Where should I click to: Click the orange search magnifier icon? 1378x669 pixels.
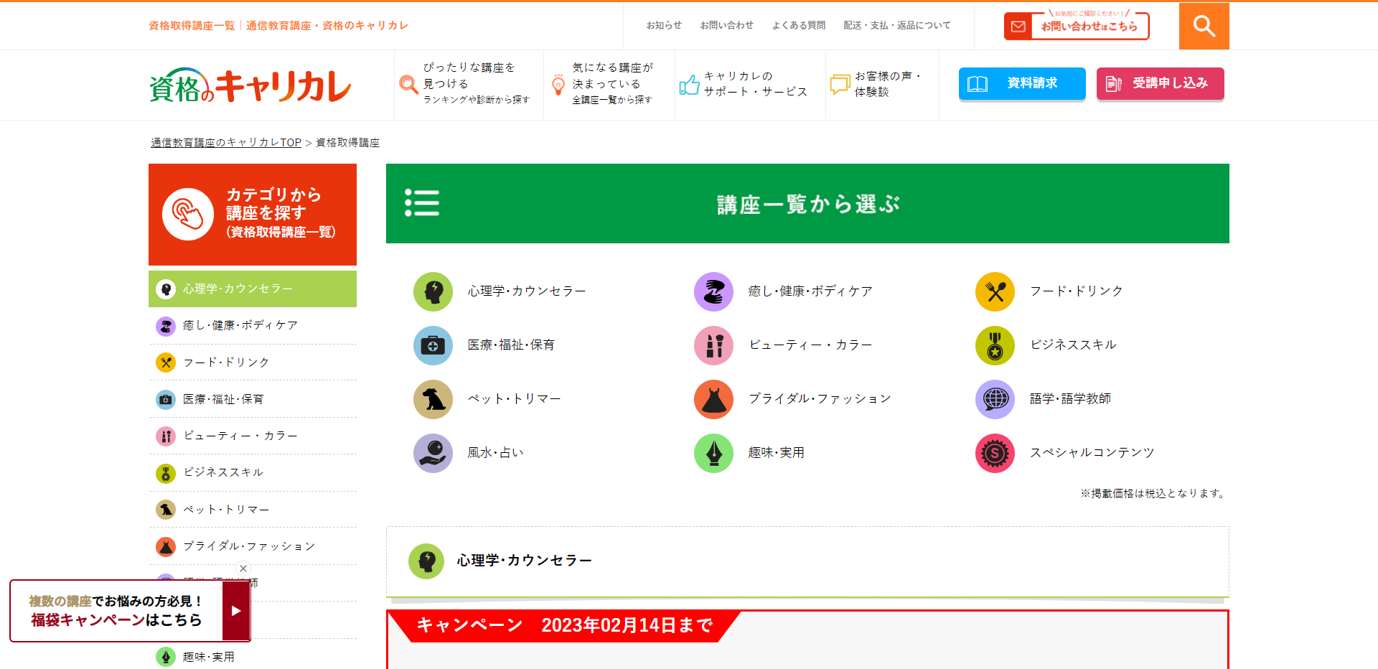point(1204,26)
